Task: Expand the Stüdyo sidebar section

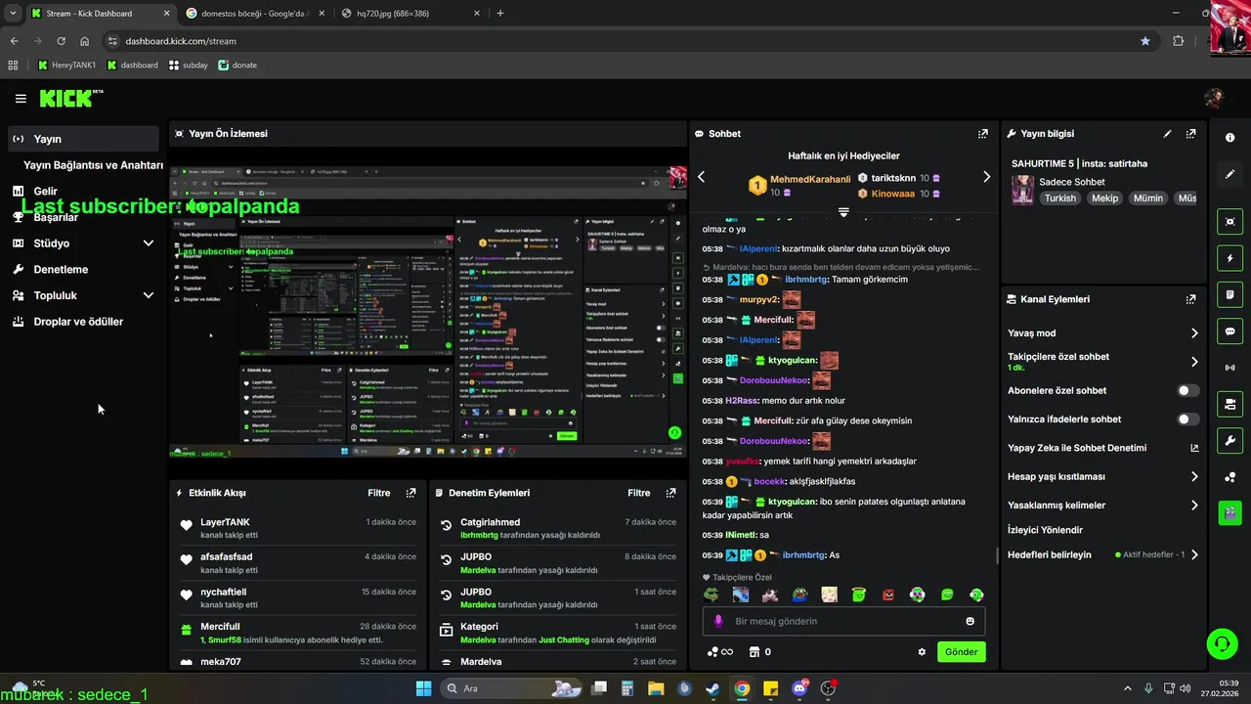Action: coord(149,243)
